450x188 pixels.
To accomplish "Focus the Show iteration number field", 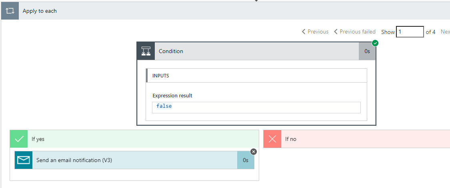I will click(410, 32).
